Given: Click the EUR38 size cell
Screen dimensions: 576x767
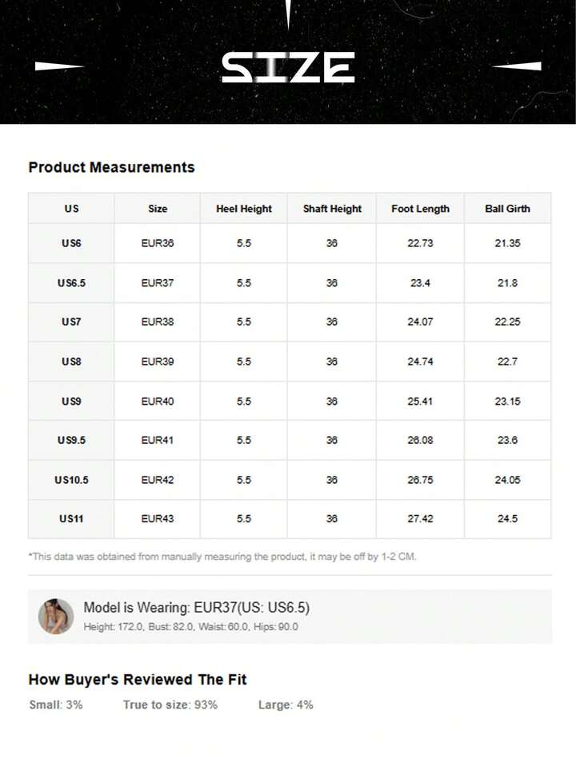Looking at the screenshot, I should click(158, 322).
